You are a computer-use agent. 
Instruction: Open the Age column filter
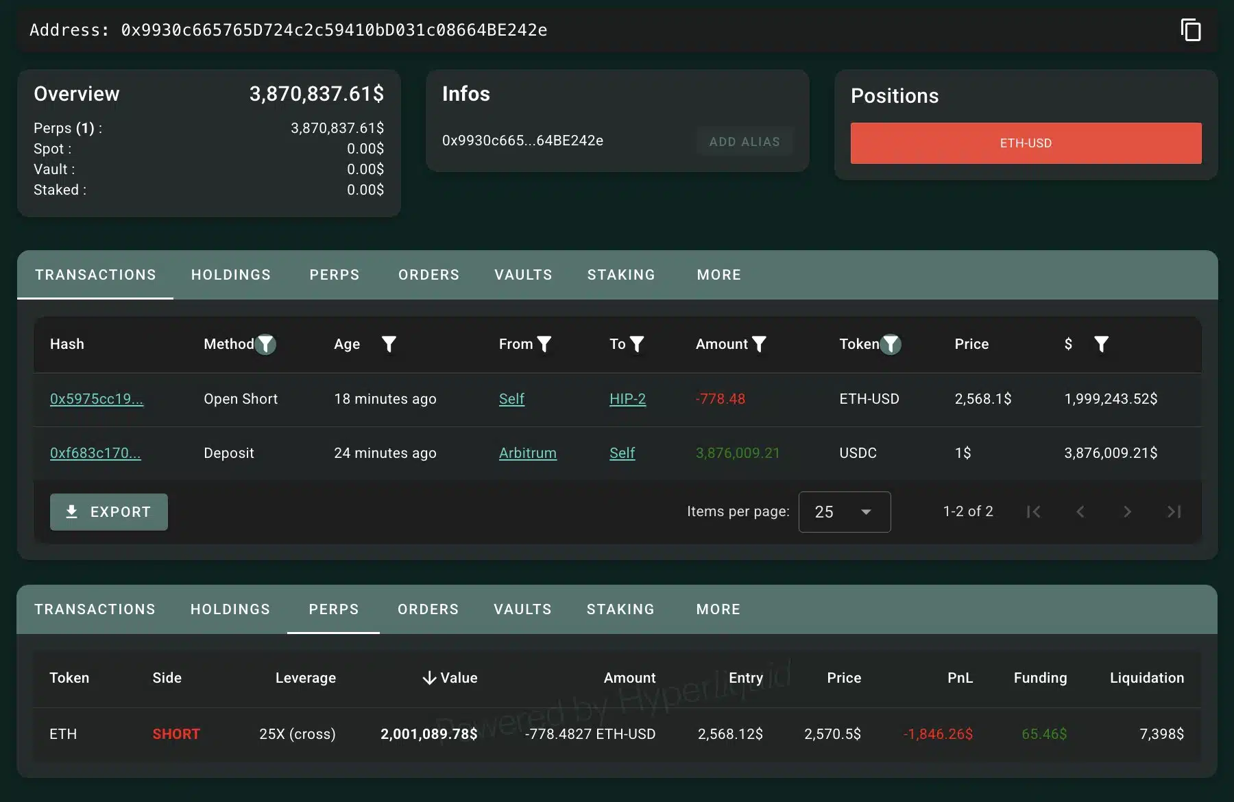coord(389,344)
